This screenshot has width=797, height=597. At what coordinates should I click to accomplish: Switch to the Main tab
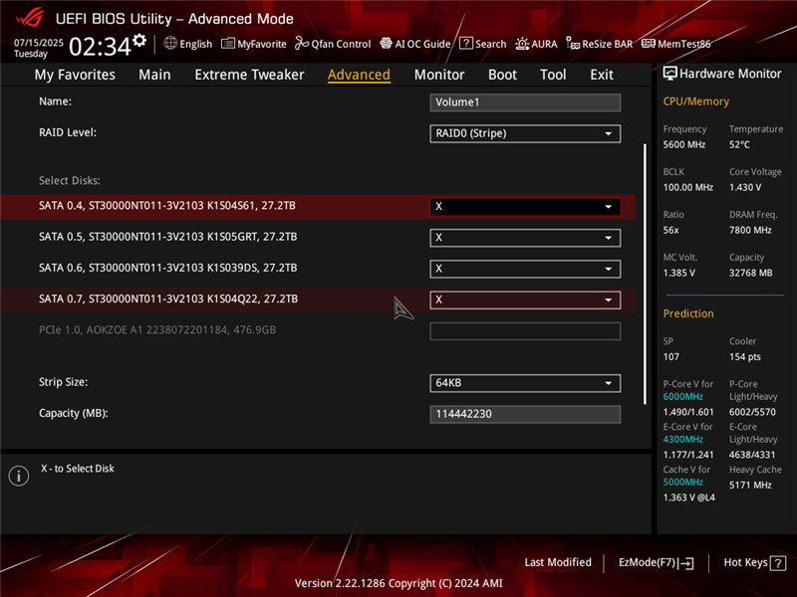pos(154,75)
